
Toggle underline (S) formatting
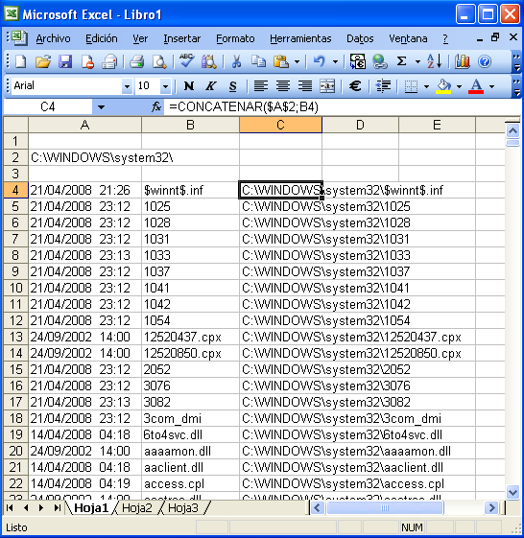coord(232,85)
